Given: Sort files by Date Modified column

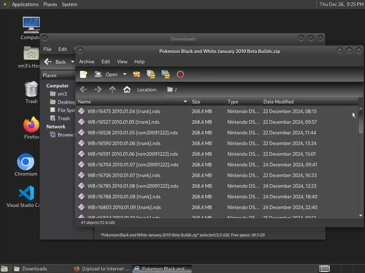Looking at the screenshot, I should (x=310, y=102).
